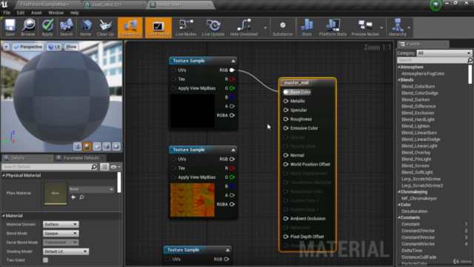Collapse the first Texture Sample node

point(233,61)
